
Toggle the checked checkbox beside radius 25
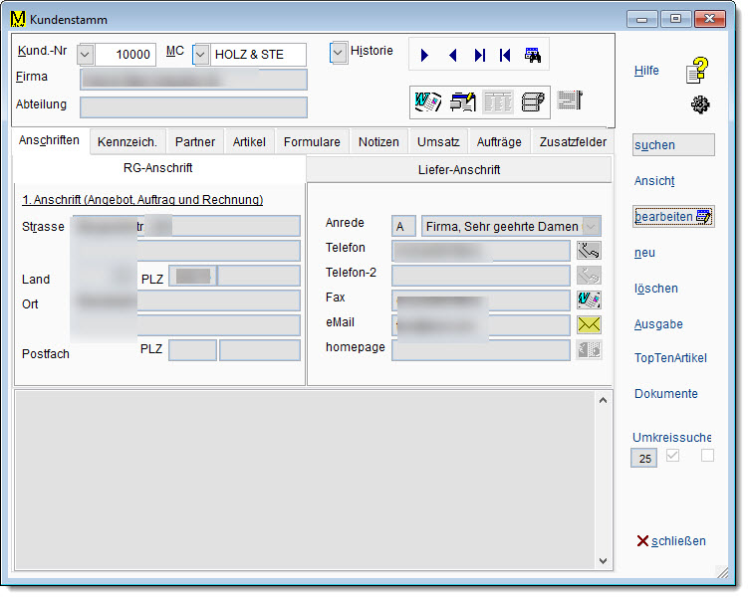(x=672, y=457)
